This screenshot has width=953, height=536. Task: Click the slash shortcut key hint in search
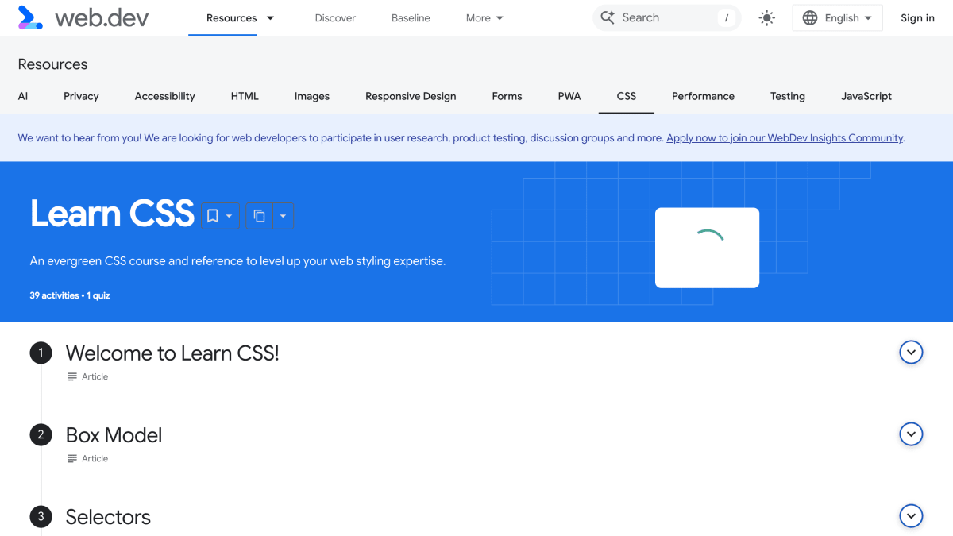coord(726,17)
